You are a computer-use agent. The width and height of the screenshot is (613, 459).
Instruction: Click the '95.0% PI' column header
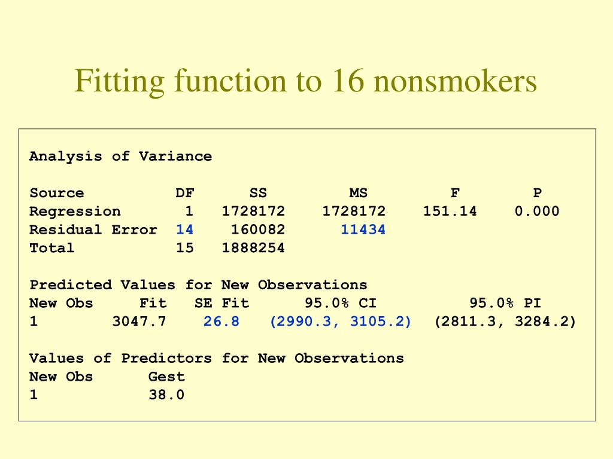[505, 303]
